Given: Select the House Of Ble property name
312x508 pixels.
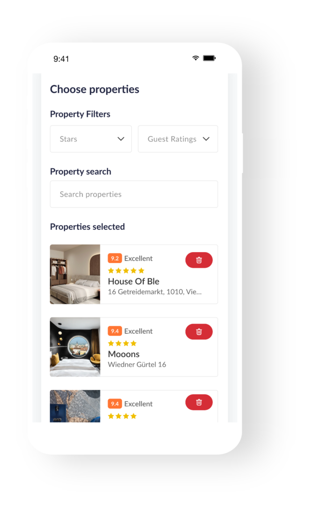Looking at the screenshot, I should click(x=134, y=281).
